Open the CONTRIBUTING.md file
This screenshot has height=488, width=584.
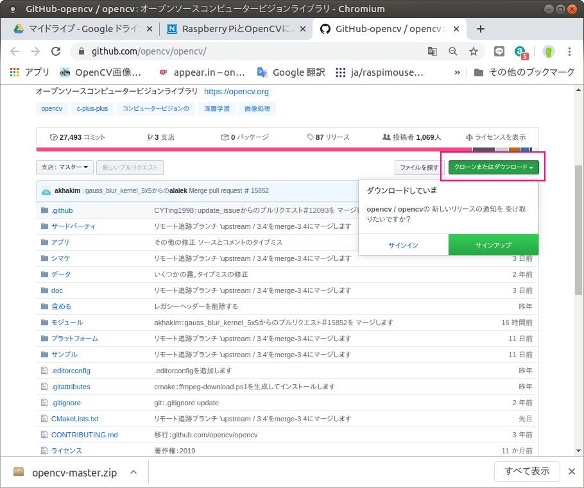[x=85, y=435]
